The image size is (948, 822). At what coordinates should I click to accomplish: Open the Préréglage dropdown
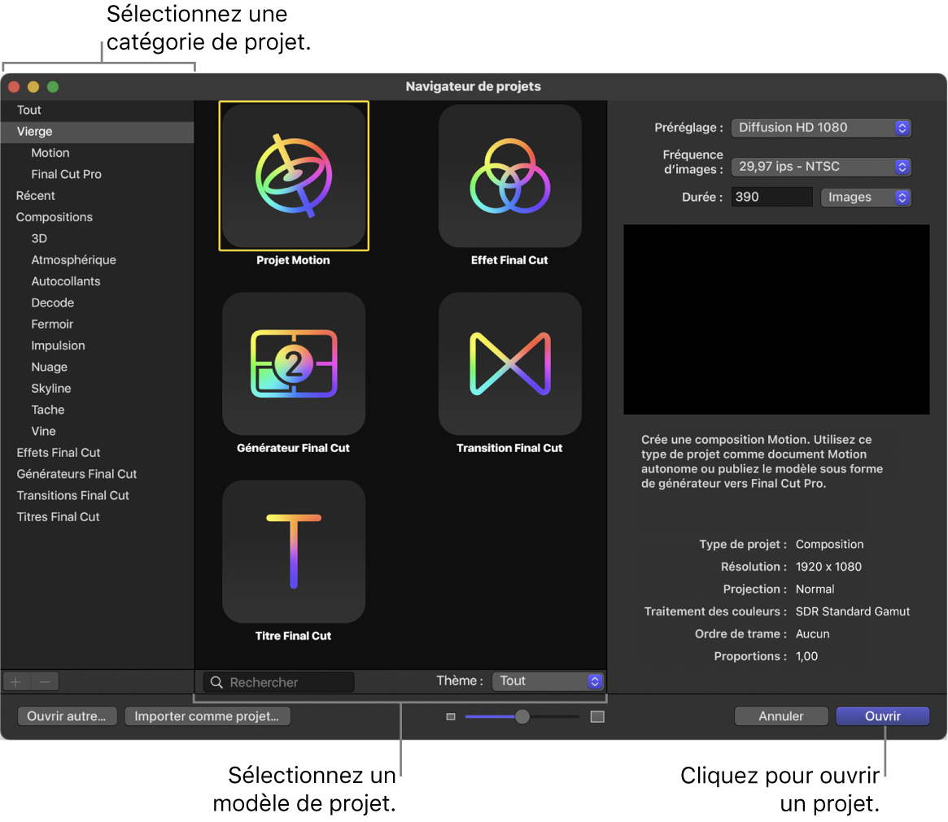tap(821, 128)
